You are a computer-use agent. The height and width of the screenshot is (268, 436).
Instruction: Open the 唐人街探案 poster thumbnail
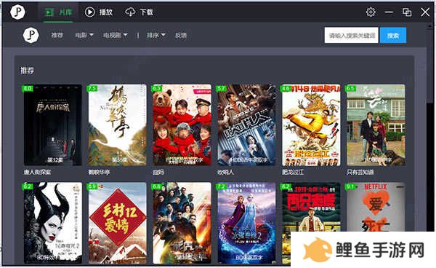coord(52,125)
